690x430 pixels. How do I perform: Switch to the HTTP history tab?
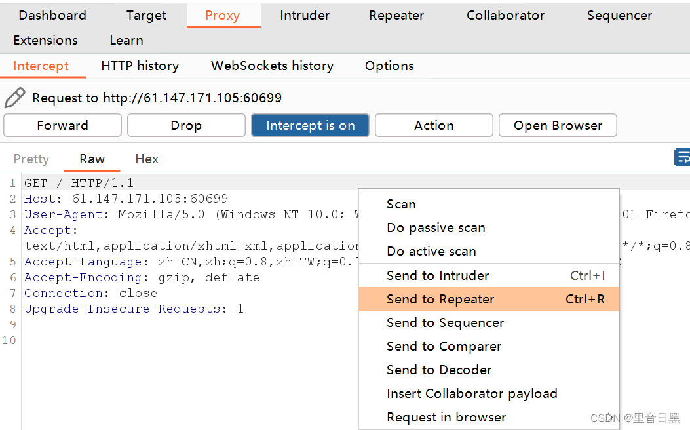140,66
